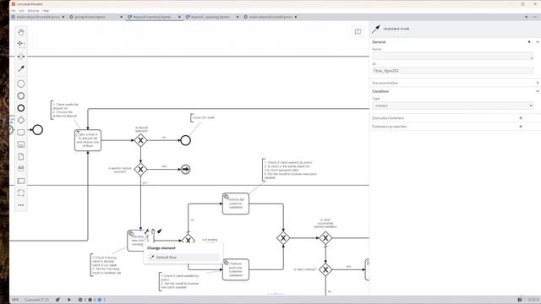
Task: Collapse the Condition section
Action: click(x=538, y=91)
